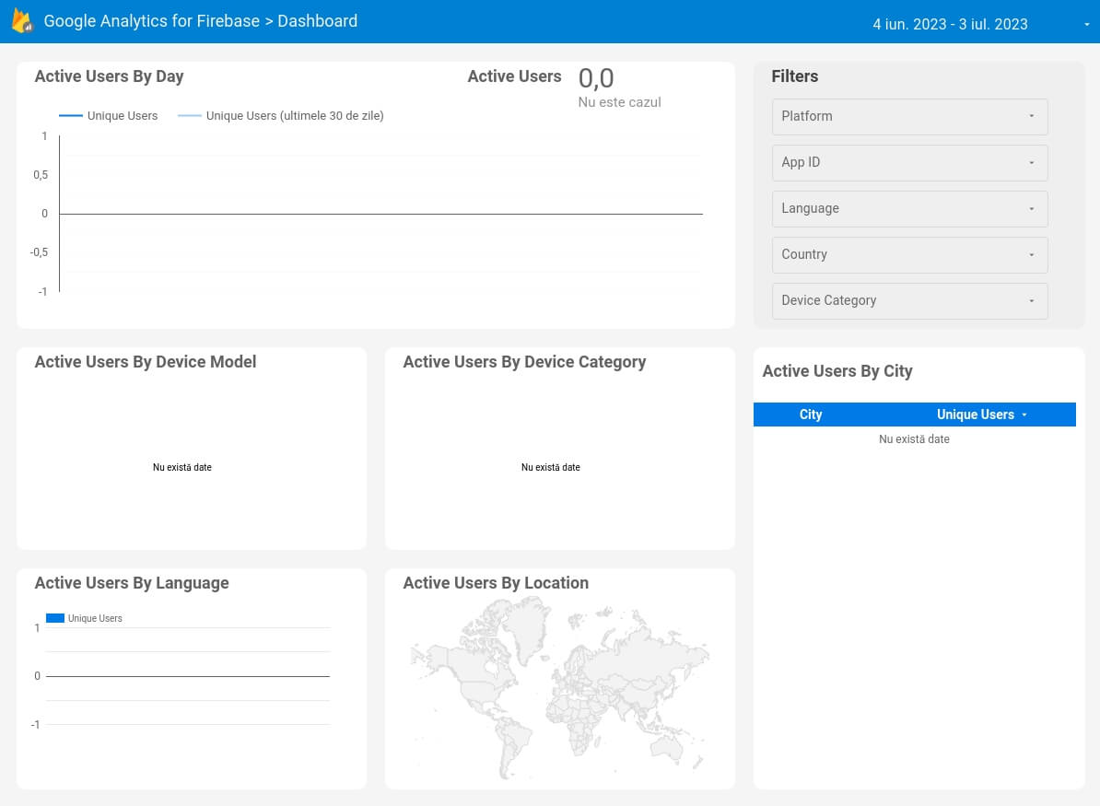Open the Country filter dropdown
Viewport: 1100px width, 806px height.
click(909, 254)
